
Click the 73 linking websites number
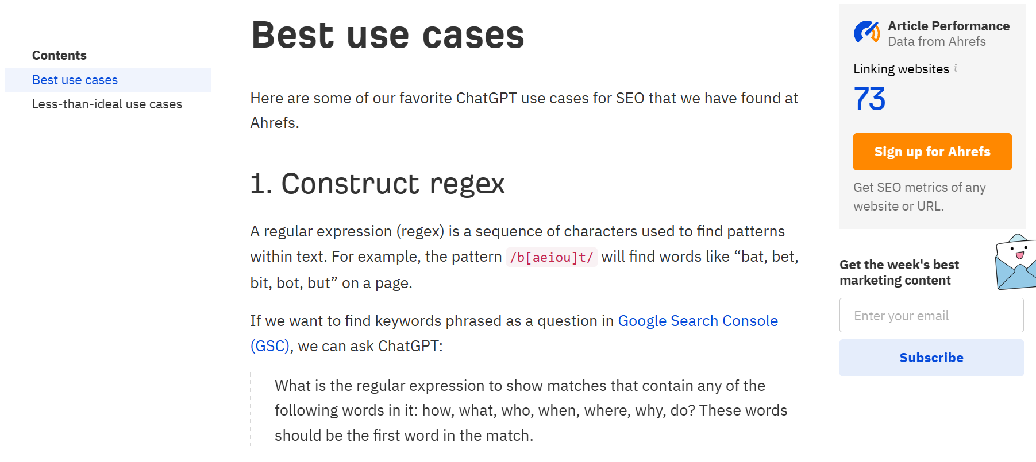tap(869, 99)
